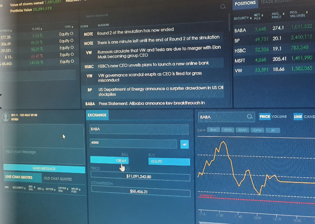The width and height of the screenshot is (315, 224).
Task: Set chart zoom to All
Action: point(273,131)
